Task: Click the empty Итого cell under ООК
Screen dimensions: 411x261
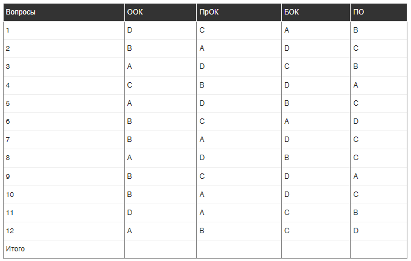Action: click(160, 249)
